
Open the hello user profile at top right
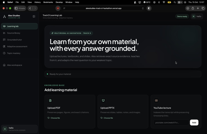[197, 16]
